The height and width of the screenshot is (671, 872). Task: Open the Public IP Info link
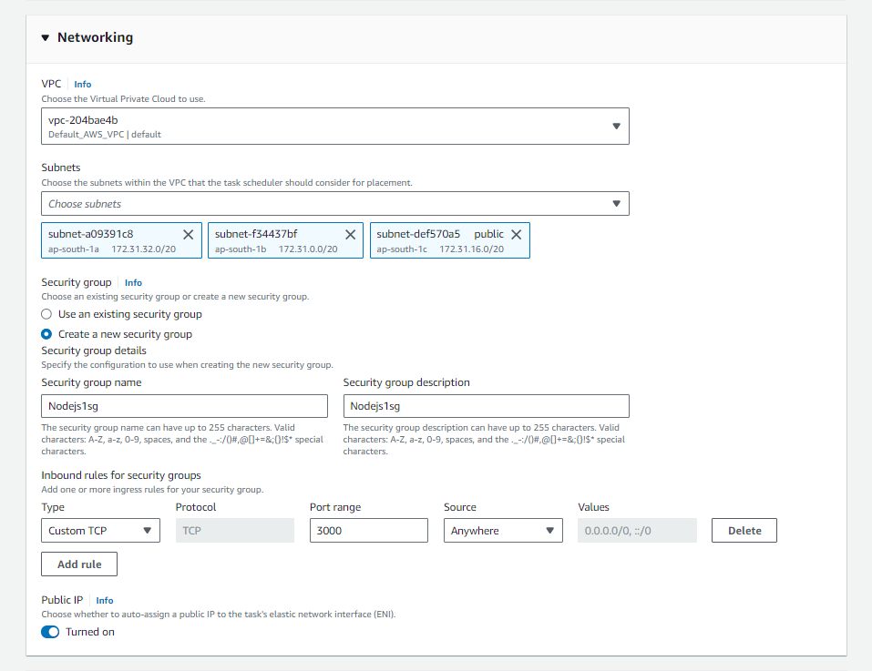[104, 600]
